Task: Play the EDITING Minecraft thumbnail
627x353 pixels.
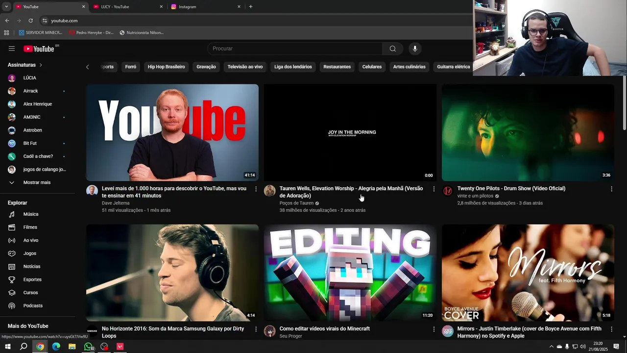Action: point(350,273)
